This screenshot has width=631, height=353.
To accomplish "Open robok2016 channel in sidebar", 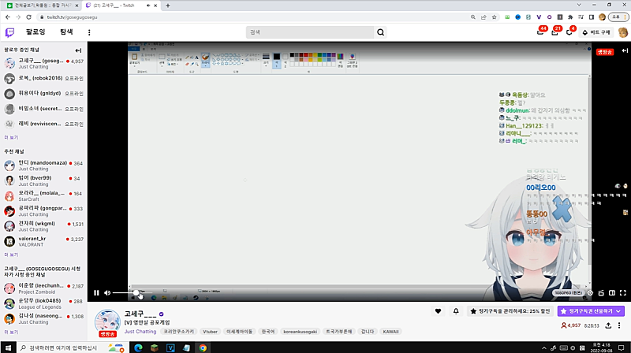I will click(43, 78).
